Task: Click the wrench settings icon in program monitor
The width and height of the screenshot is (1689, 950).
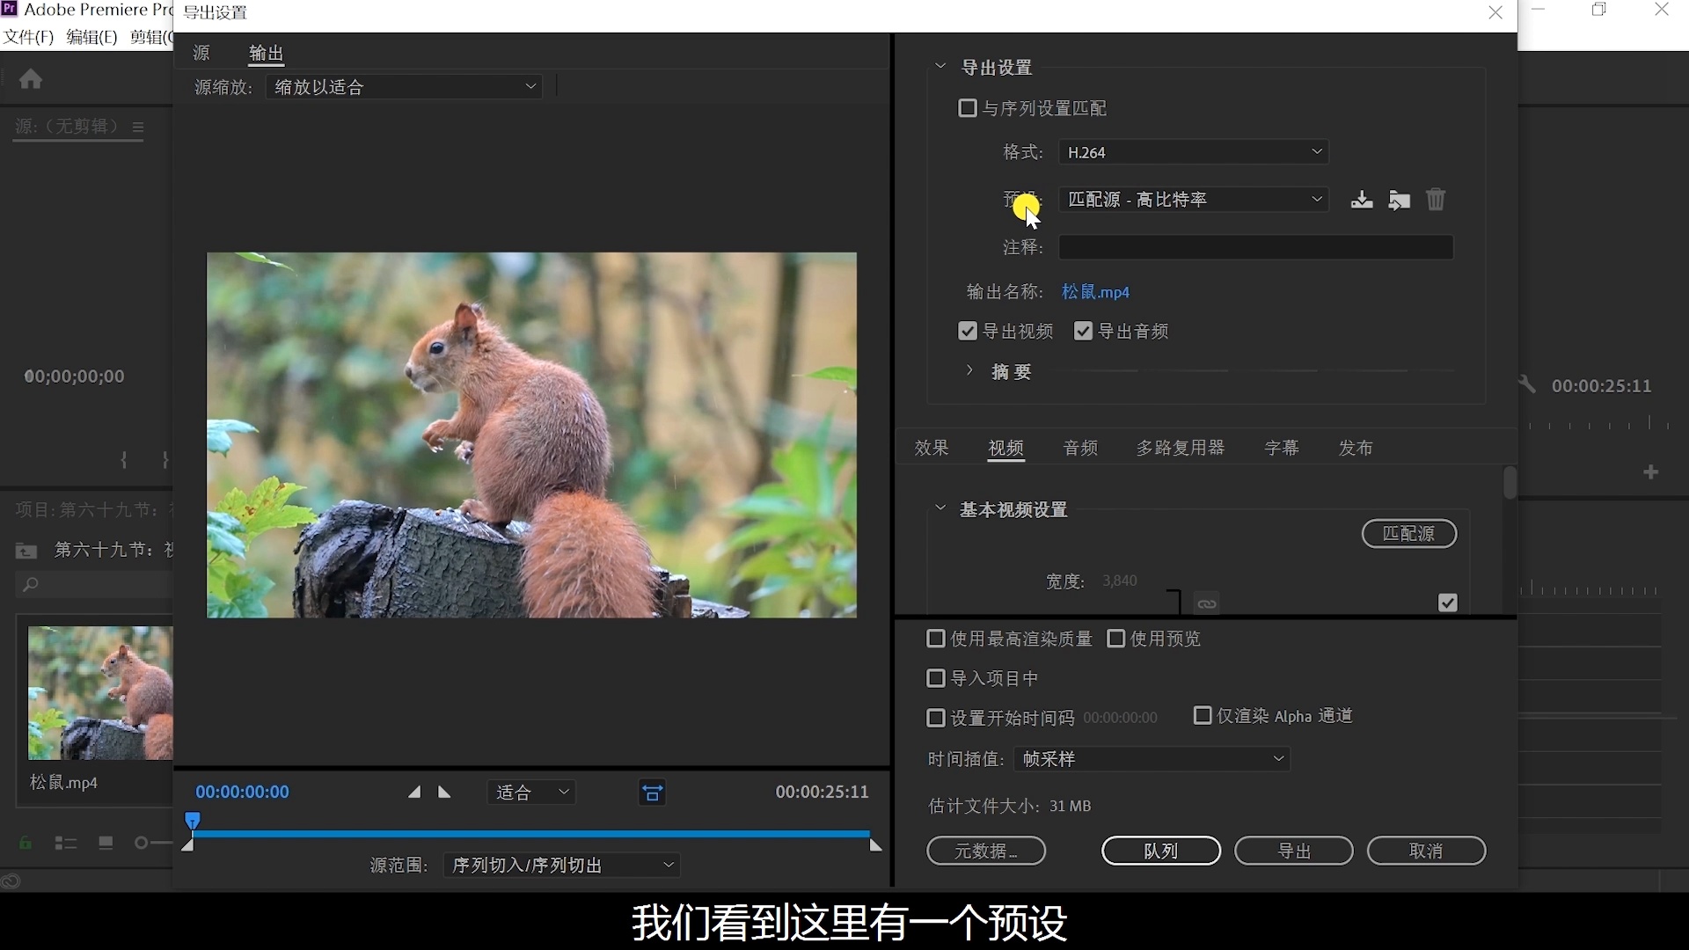Action: [1527, 384]
